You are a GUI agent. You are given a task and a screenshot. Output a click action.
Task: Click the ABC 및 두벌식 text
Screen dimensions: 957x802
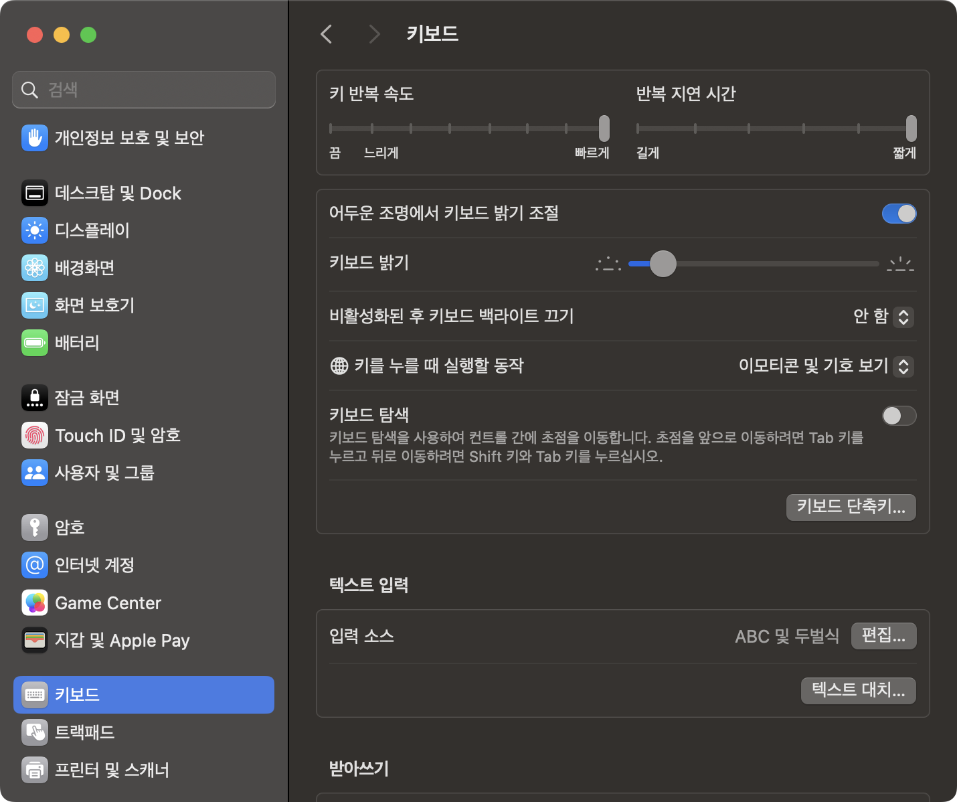pos(787,636)
